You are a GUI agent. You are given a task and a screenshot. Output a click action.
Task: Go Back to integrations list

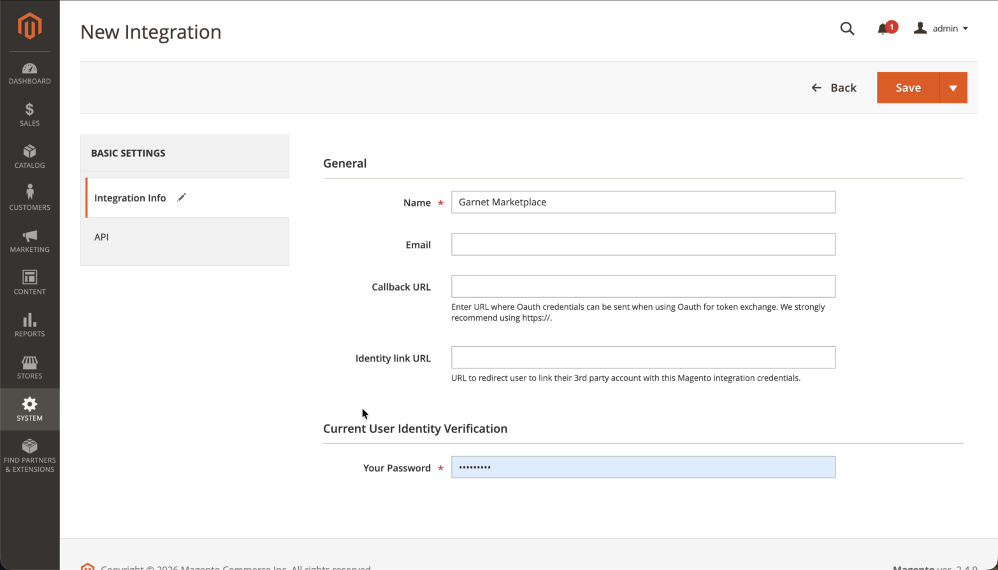point(834,88)
